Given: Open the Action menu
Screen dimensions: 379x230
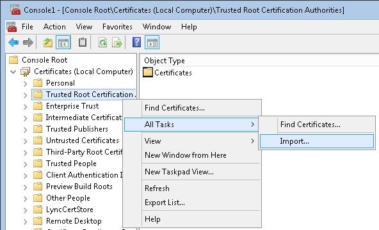Looking at the screenshot, I should pyautogui.click(x=54, y=27).
